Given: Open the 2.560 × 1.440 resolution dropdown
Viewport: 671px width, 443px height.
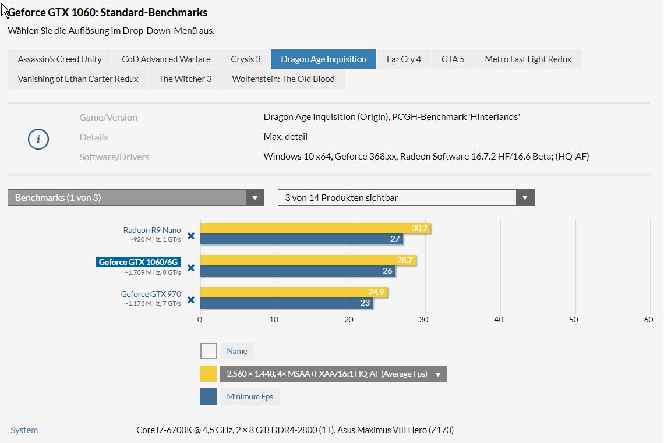Looking at the screenshot, I should [x=333, y=374].
